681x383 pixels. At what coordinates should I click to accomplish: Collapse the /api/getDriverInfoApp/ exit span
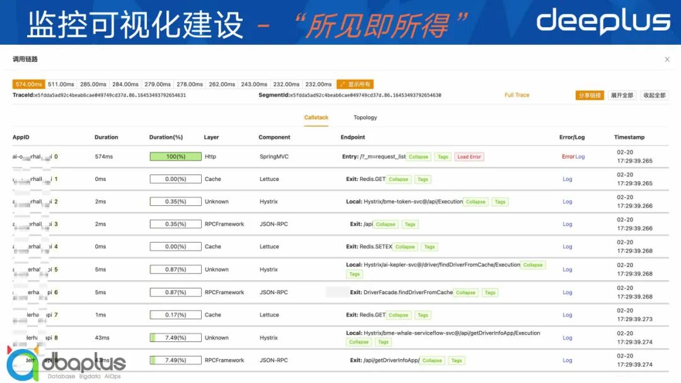click(432, 360)
